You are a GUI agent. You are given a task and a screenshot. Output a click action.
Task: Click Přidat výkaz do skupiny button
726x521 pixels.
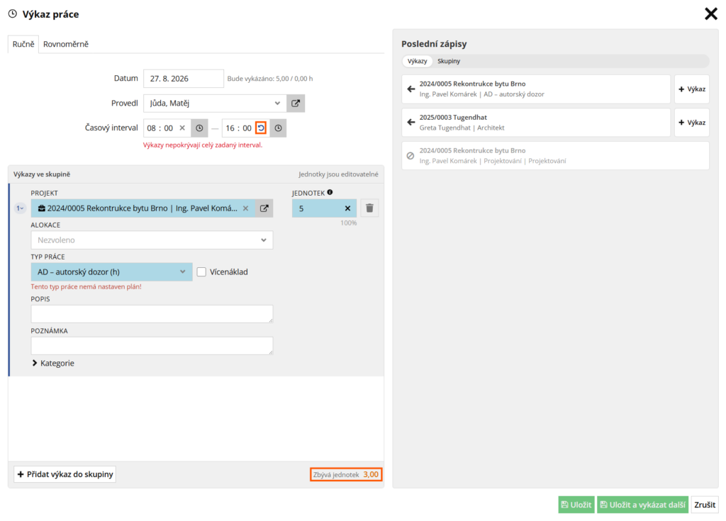click(65, 474)
